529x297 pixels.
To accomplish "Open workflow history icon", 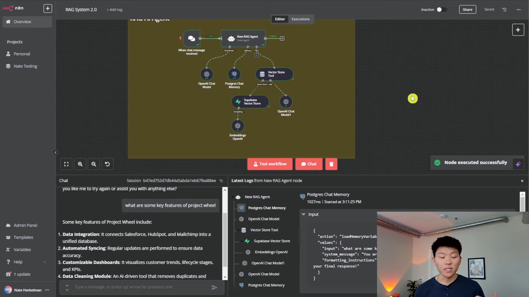I will [x=504, y=9].
